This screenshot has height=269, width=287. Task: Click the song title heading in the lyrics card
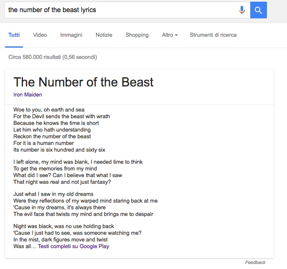[x=84, y=82]
